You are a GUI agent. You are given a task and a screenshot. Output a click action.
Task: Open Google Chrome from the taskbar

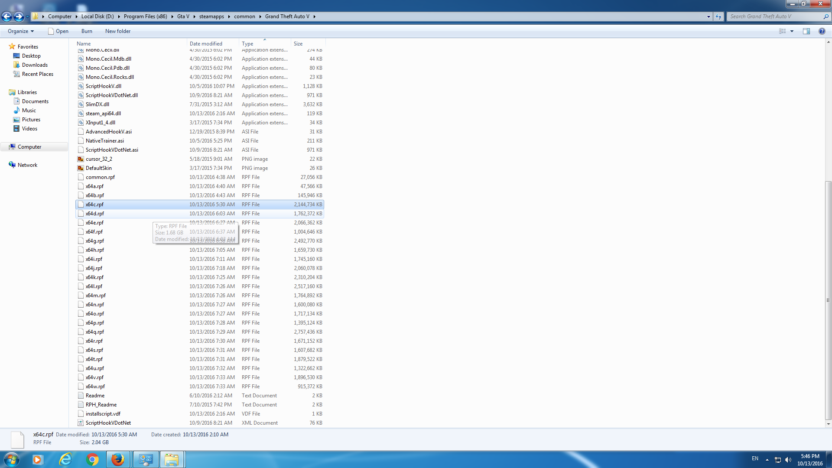click(92, 459)
